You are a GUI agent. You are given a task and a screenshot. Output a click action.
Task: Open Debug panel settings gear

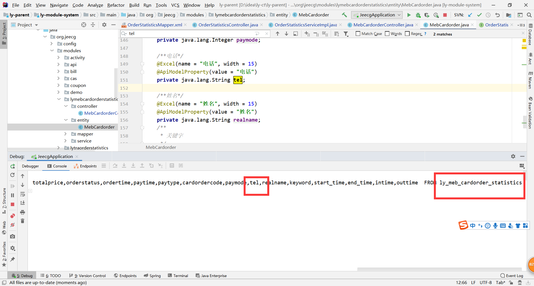tap(513, 156)
